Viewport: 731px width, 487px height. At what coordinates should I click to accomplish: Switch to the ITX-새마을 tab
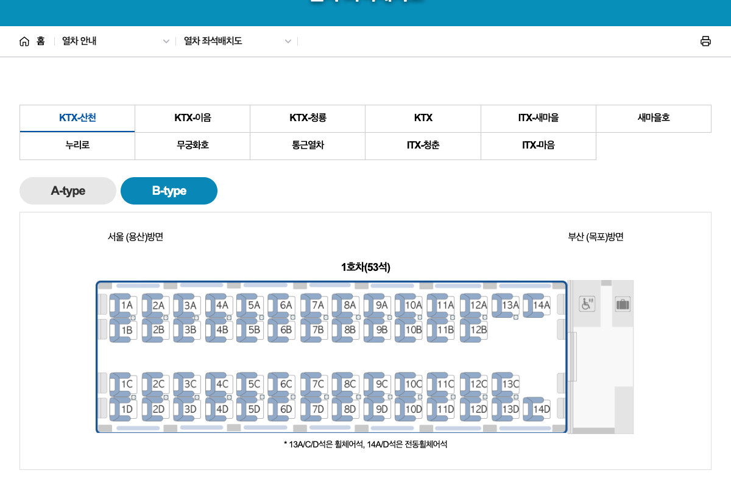(539, 118)
